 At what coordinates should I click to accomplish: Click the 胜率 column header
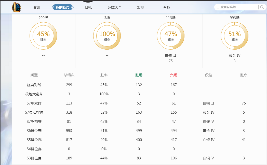tap(104, 75)
